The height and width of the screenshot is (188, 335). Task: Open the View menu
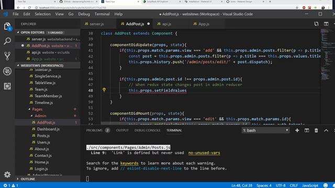point(59,14)
